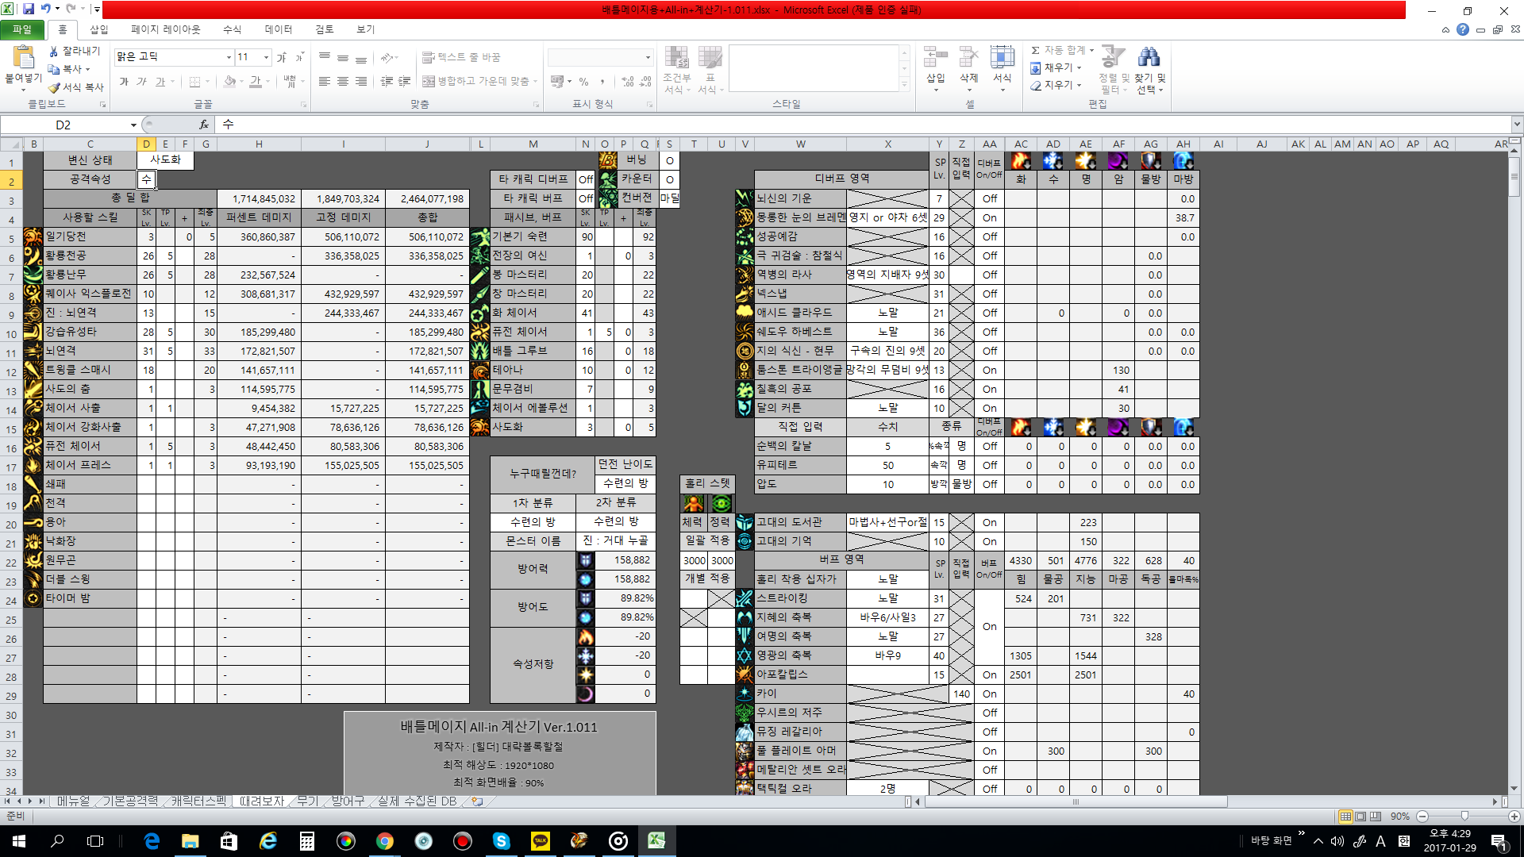Click the Insert cells (삽입) icon
This screenshot has width=1524, height=857.
pyautogui.click(x=935, y=58)
